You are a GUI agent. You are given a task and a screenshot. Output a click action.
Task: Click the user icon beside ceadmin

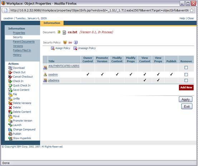tap(45, 74)
